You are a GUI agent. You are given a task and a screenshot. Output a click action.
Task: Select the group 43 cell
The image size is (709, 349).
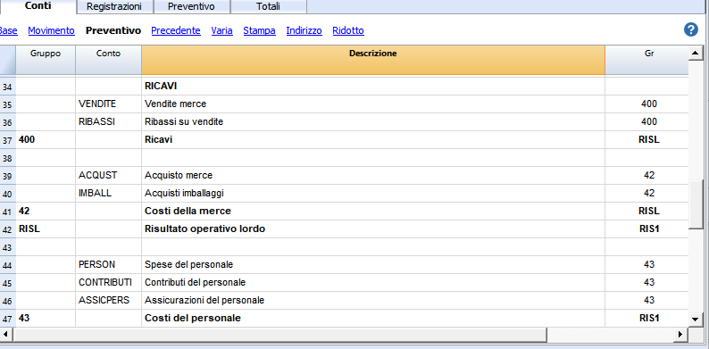point(46,319)
